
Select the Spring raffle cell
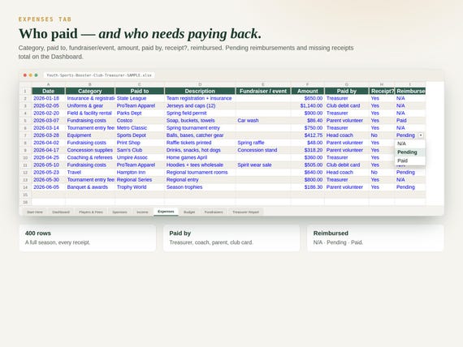pos(263,143)
